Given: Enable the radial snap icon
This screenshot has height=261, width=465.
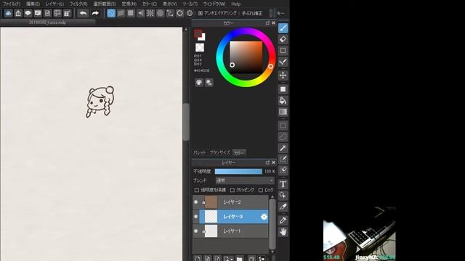Looking at the screenshot, I should (x=150, y=13).
